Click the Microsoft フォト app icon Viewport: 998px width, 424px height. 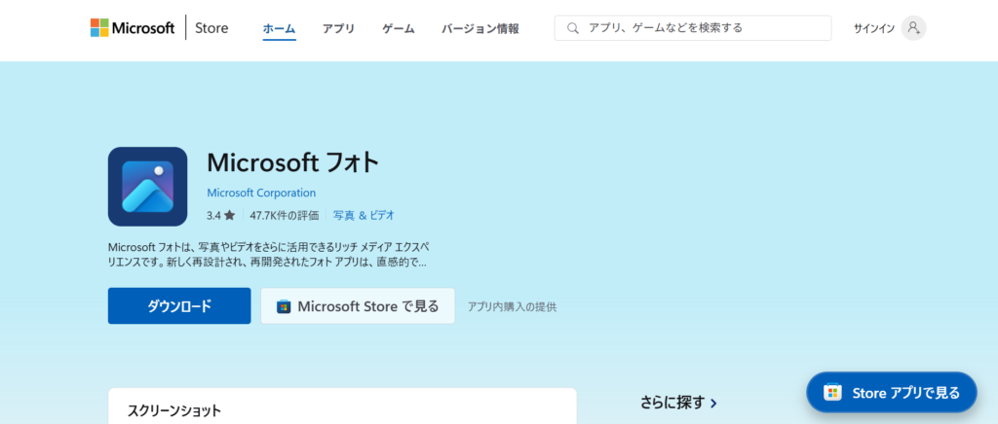147,187
